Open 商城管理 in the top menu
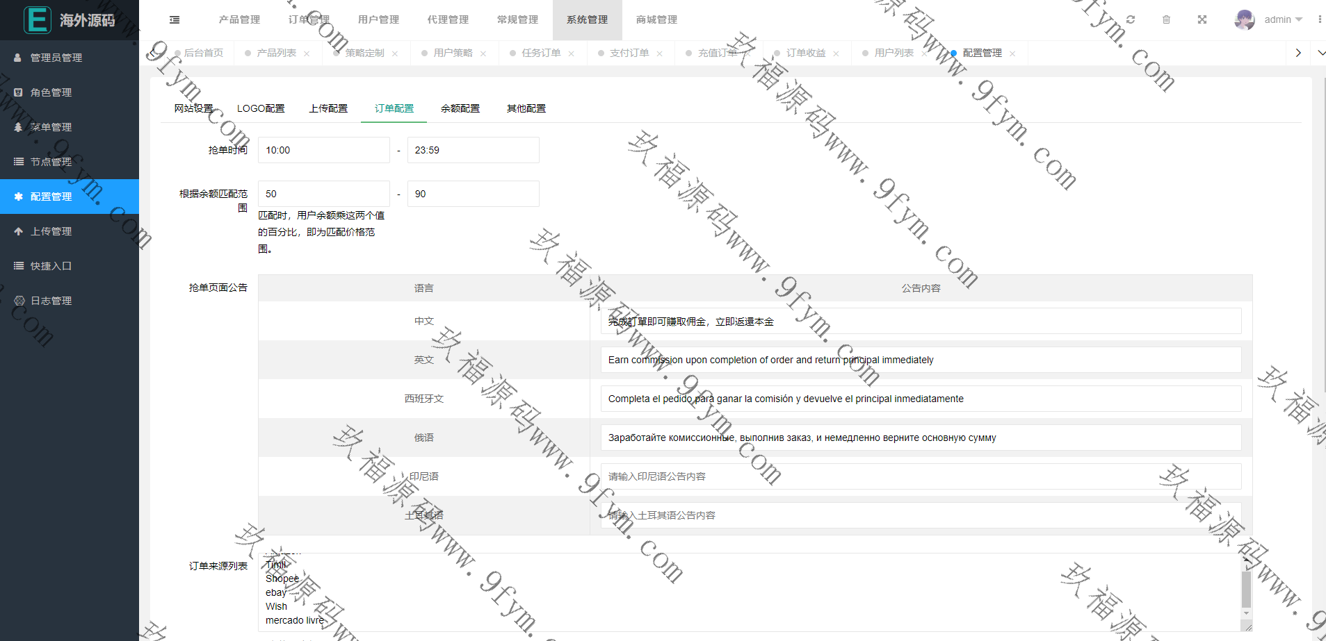 (656, 20)
